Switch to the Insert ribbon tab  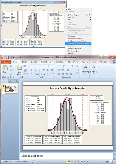coord(25,62)
